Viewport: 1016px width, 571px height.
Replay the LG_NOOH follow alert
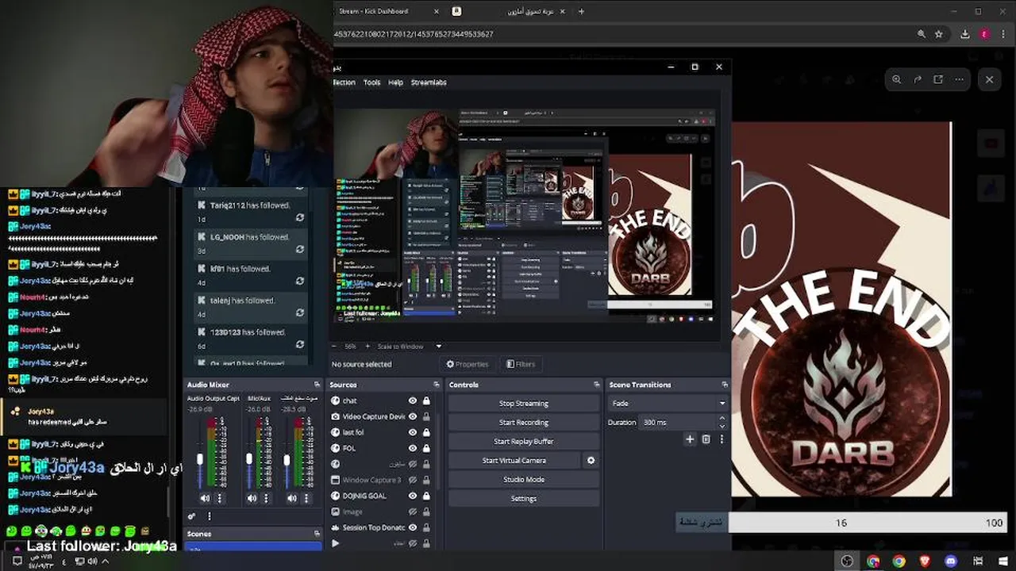click(299, 249)
